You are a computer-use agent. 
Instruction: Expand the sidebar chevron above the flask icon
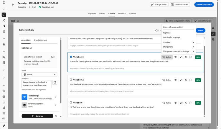[4, 39]
